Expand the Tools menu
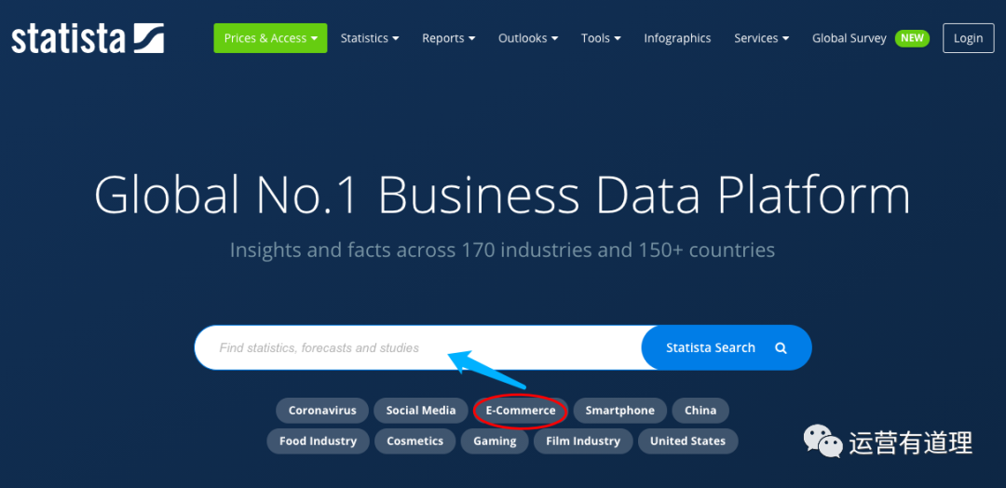 click(x=601, y=38)
